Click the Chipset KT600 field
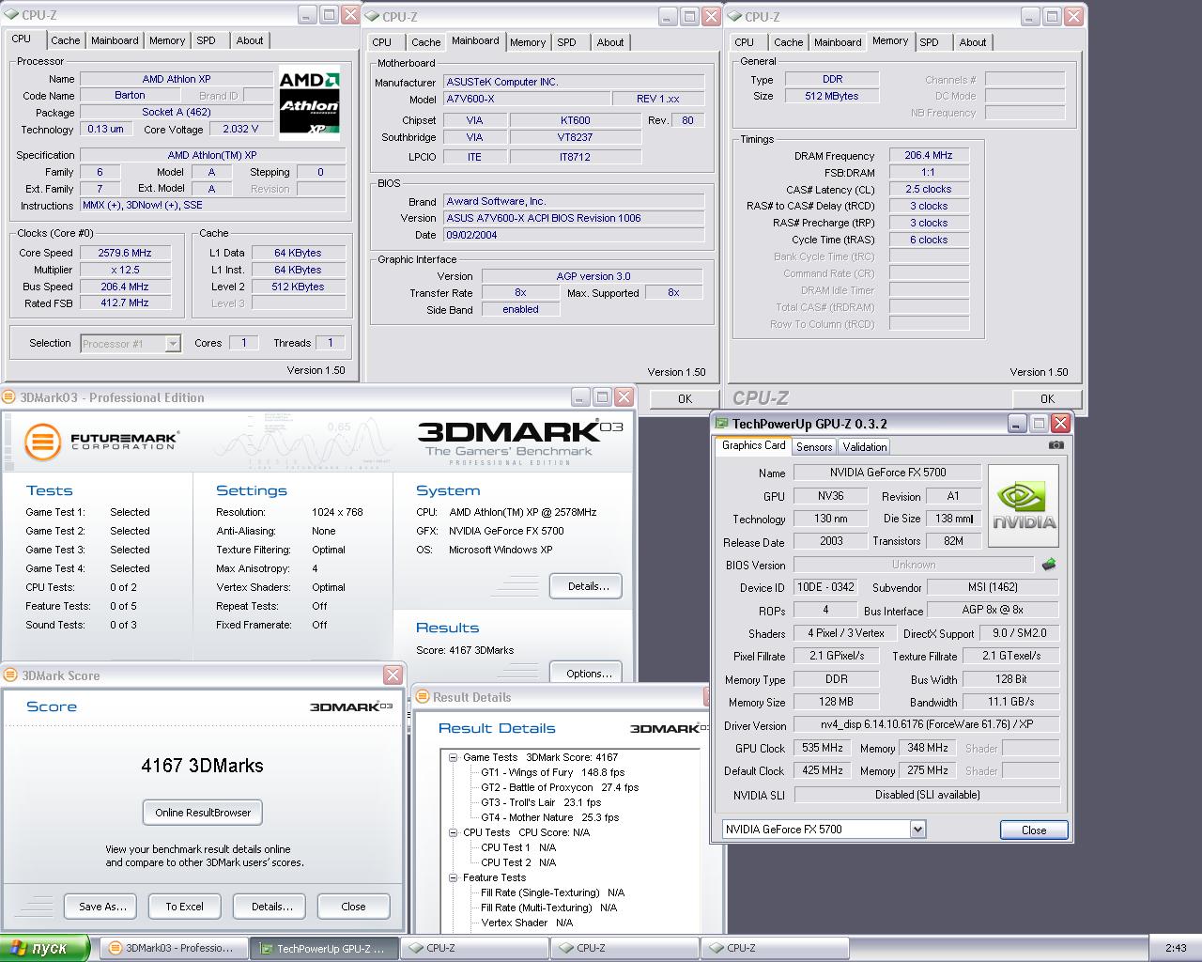The width and height of the screenshot is (1202, 962). [x=576, y=120]
